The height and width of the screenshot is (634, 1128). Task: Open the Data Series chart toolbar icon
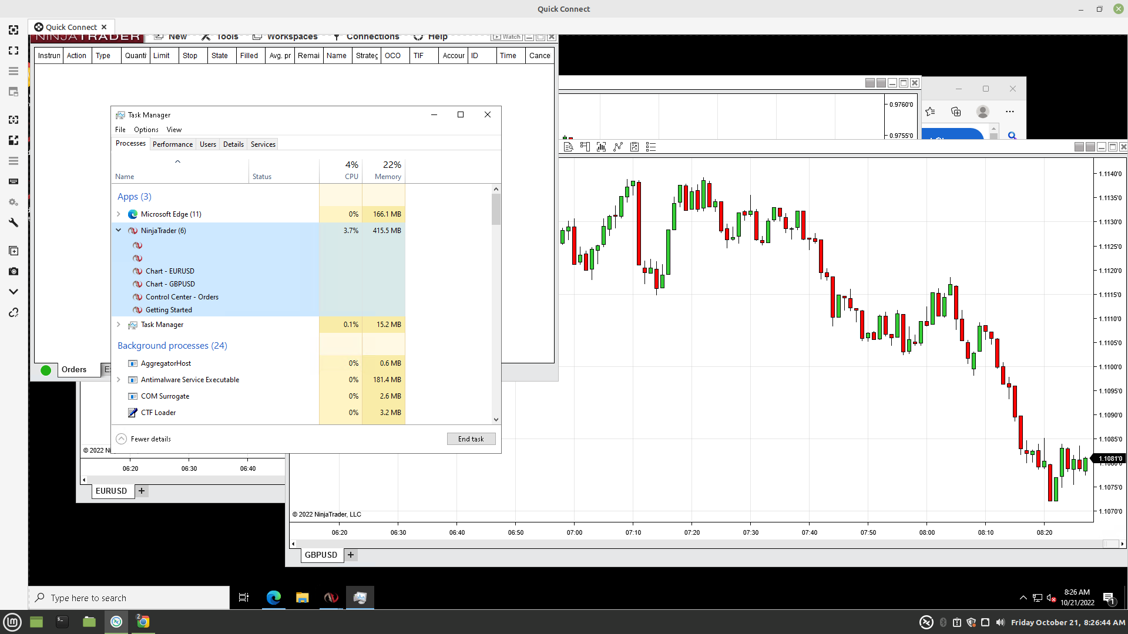click(601, 147)
